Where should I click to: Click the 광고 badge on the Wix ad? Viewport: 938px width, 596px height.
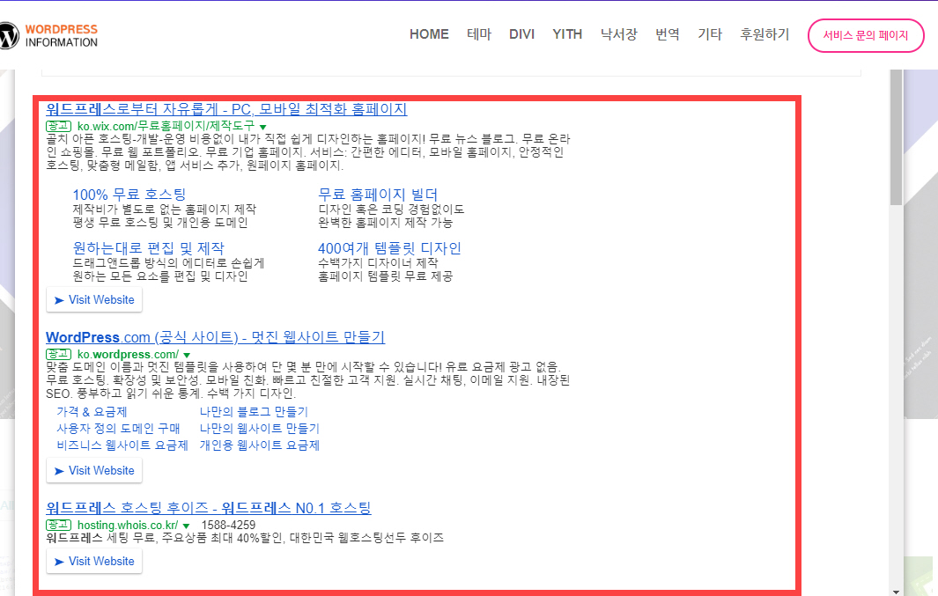[x=59, y=126]
